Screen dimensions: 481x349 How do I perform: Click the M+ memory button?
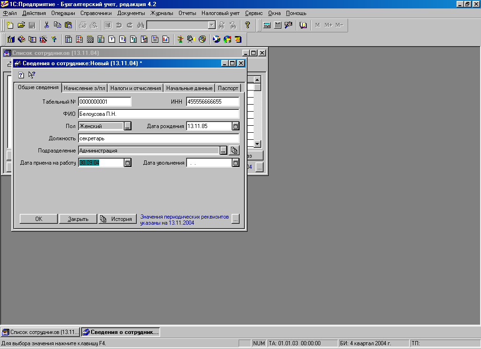(328, 25)
